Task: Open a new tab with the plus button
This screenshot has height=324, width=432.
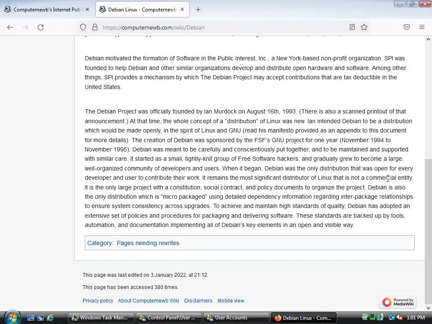Action: pos(198,10)
